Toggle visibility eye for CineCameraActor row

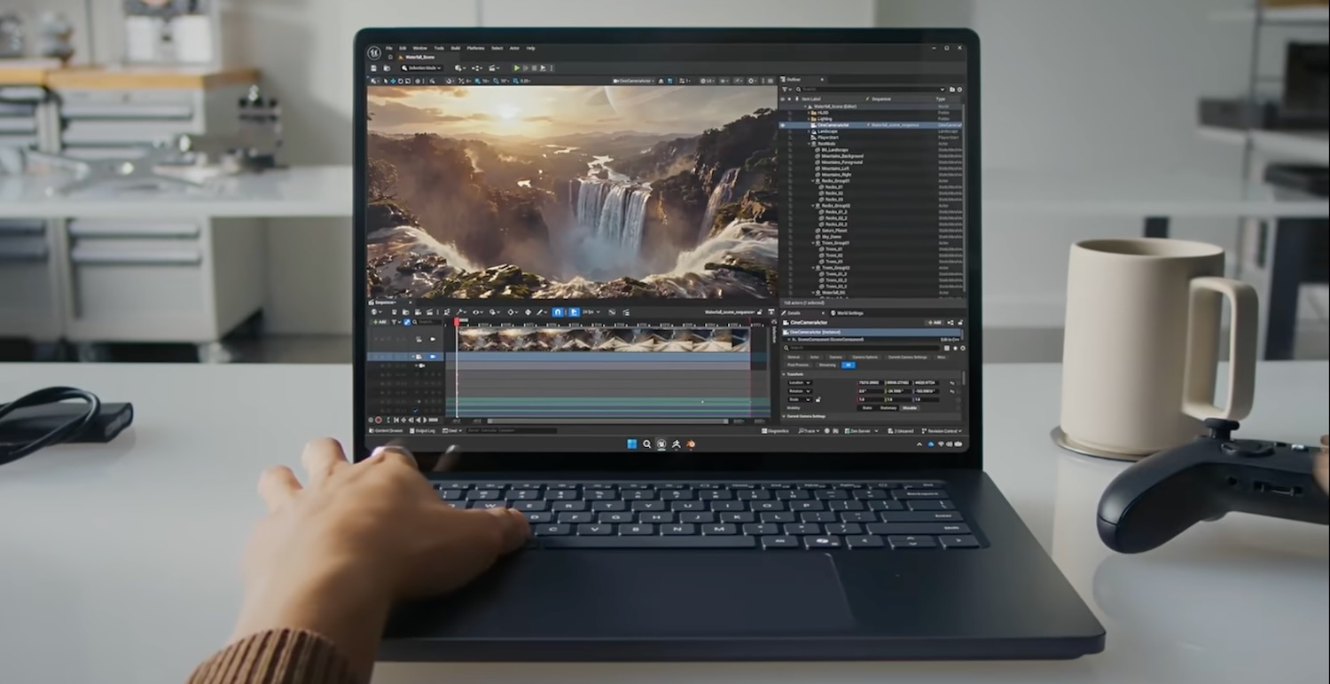coord(782,125)
